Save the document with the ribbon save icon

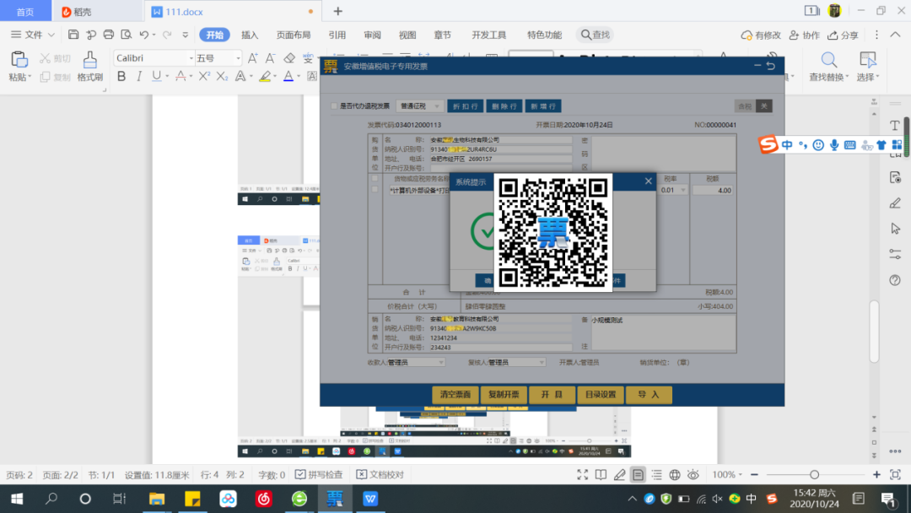73,35
